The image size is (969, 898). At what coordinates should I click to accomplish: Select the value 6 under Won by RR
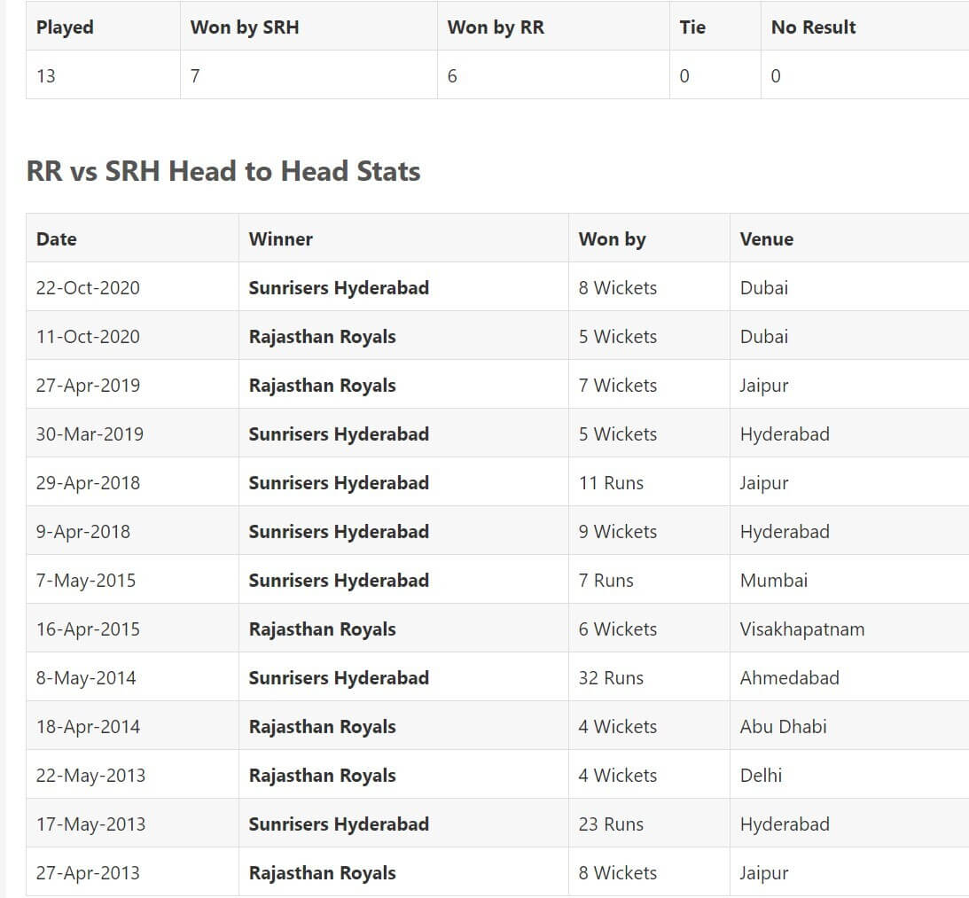click(x=452, y=76)
